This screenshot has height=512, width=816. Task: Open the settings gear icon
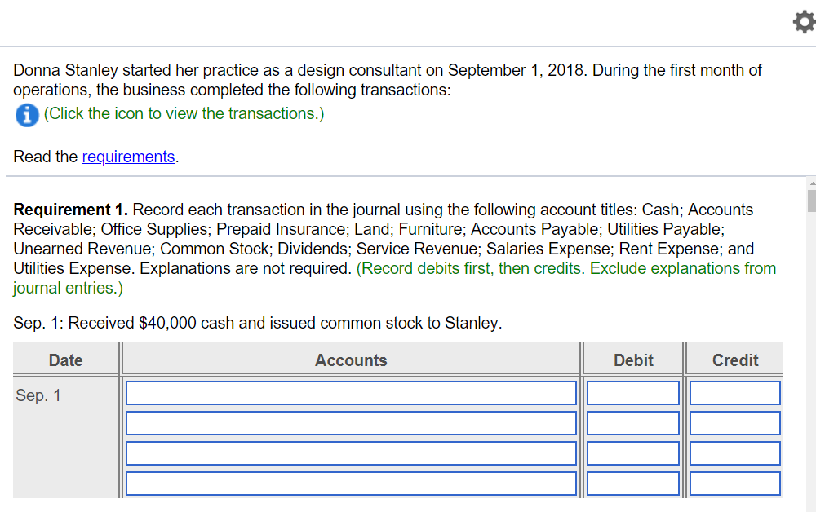tap(803, 22)
